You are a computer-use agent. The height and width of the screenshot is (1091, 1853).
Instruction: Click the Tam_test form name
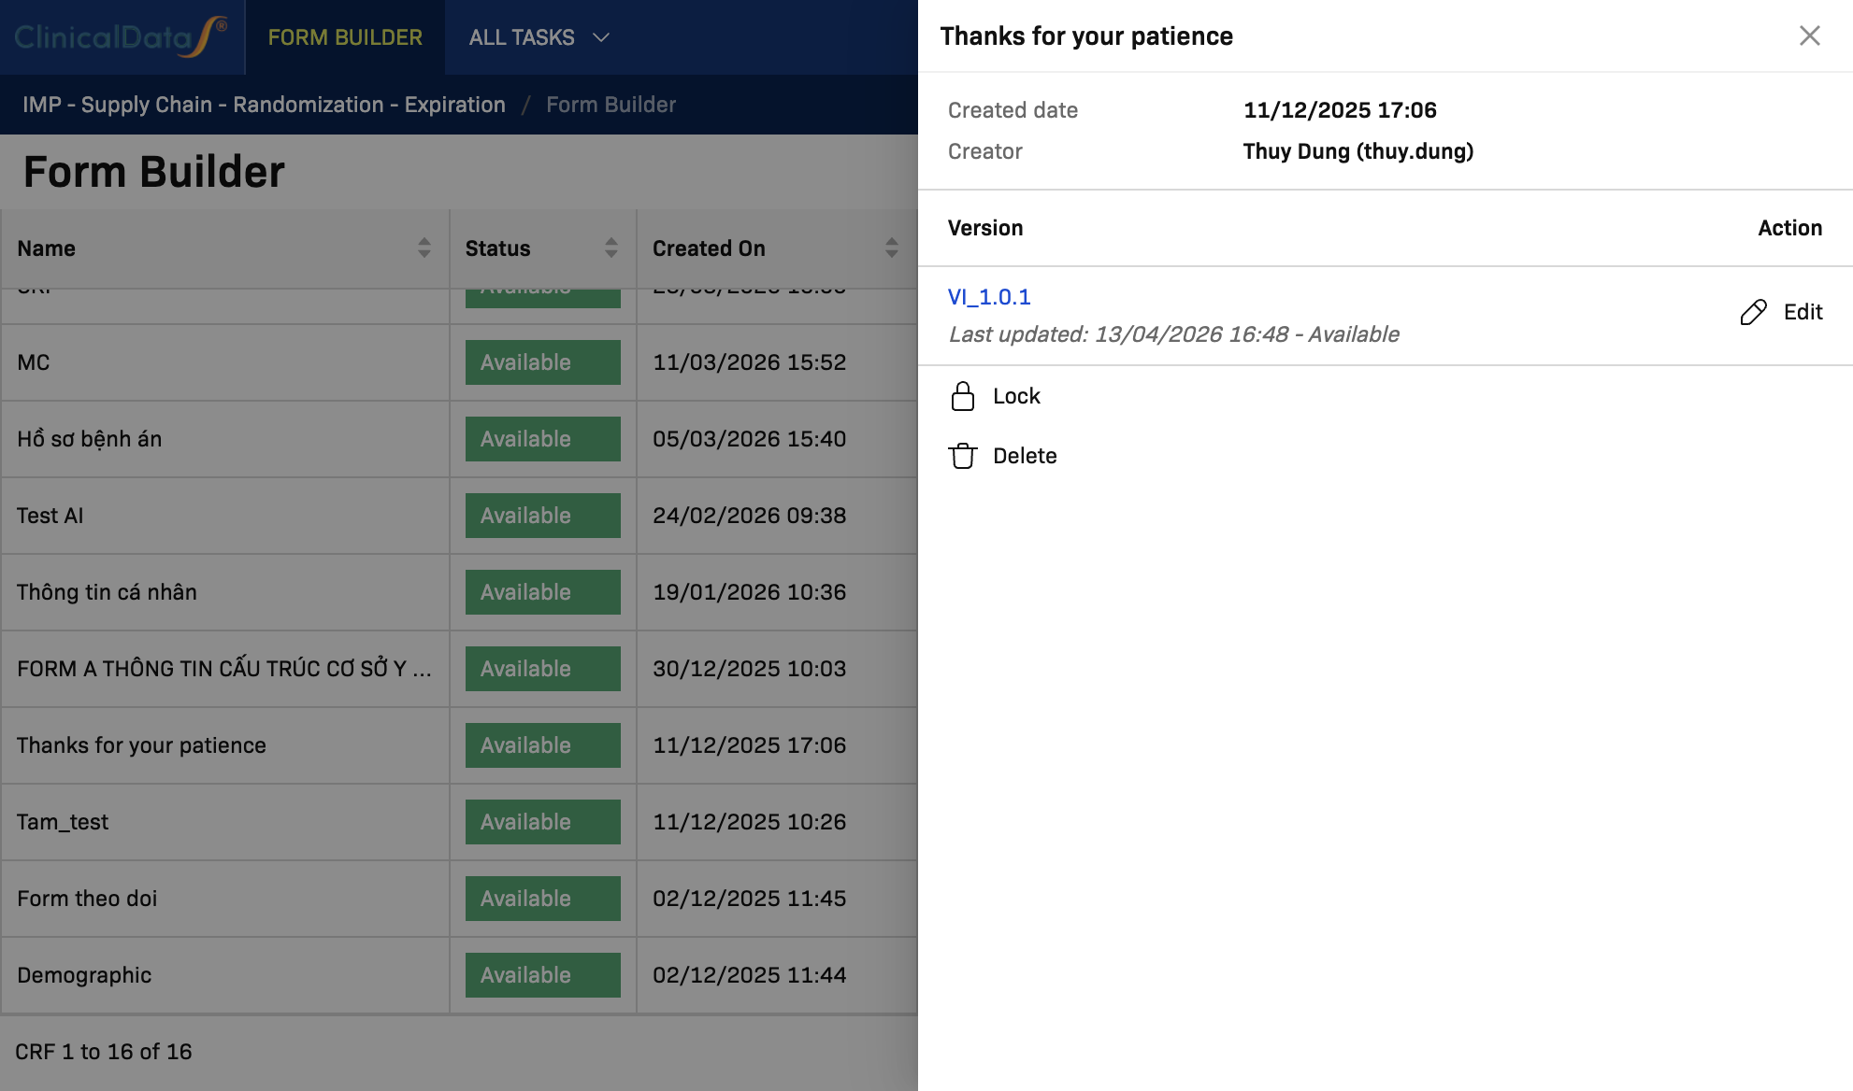coord(63,822)
